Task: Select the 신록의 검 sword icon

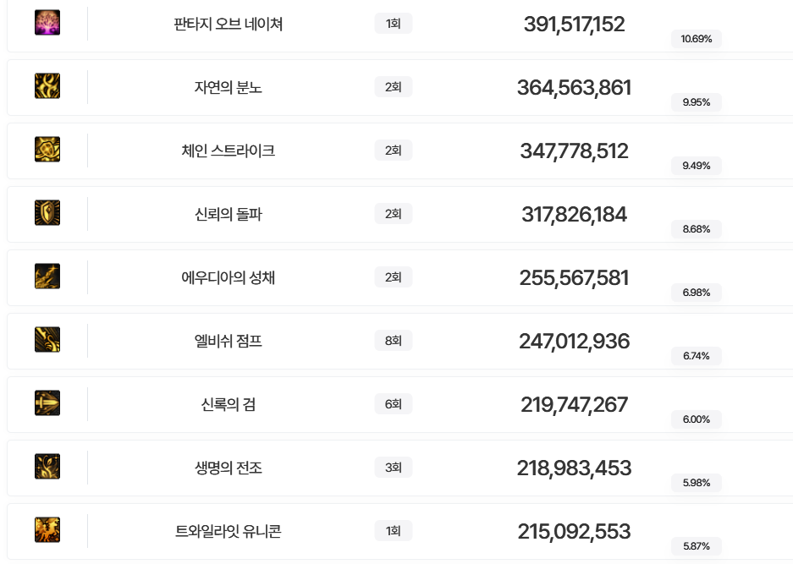Action: [47, 403]
